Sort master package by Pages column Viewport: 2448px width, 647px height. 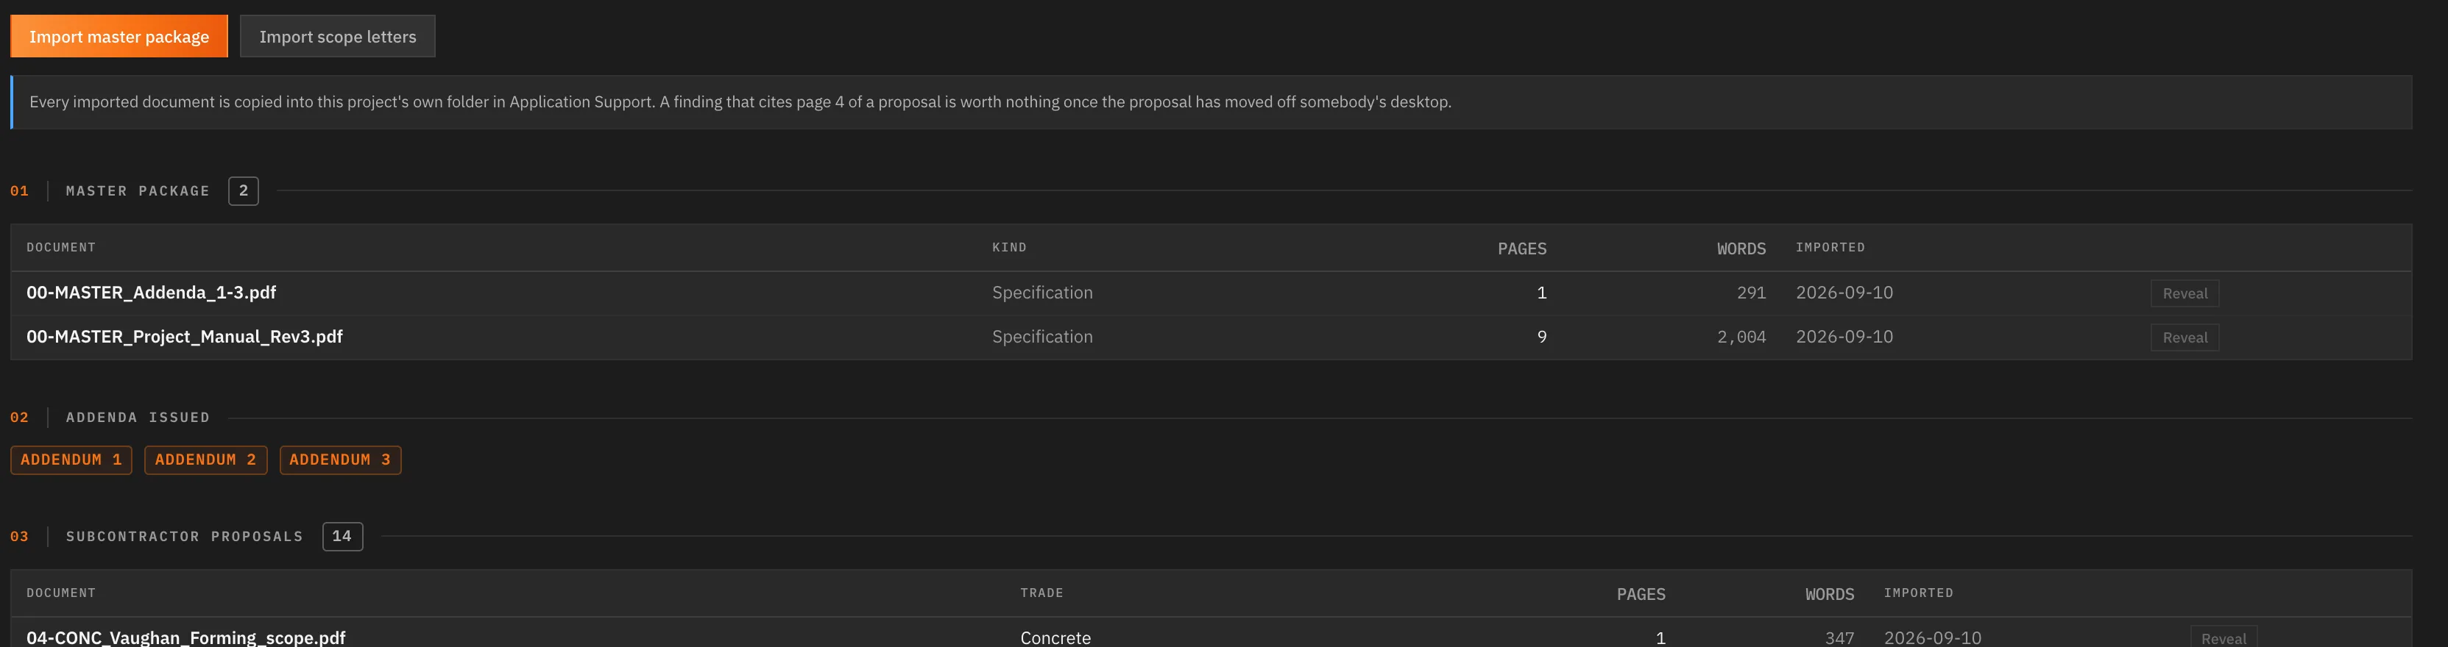(1521, 249)
